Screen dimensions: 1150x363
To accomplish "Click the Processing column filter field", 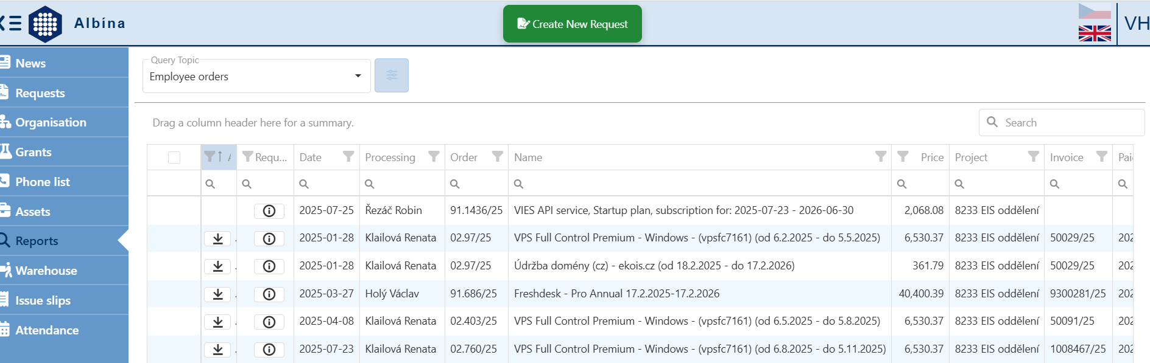I will coord(402,184).
